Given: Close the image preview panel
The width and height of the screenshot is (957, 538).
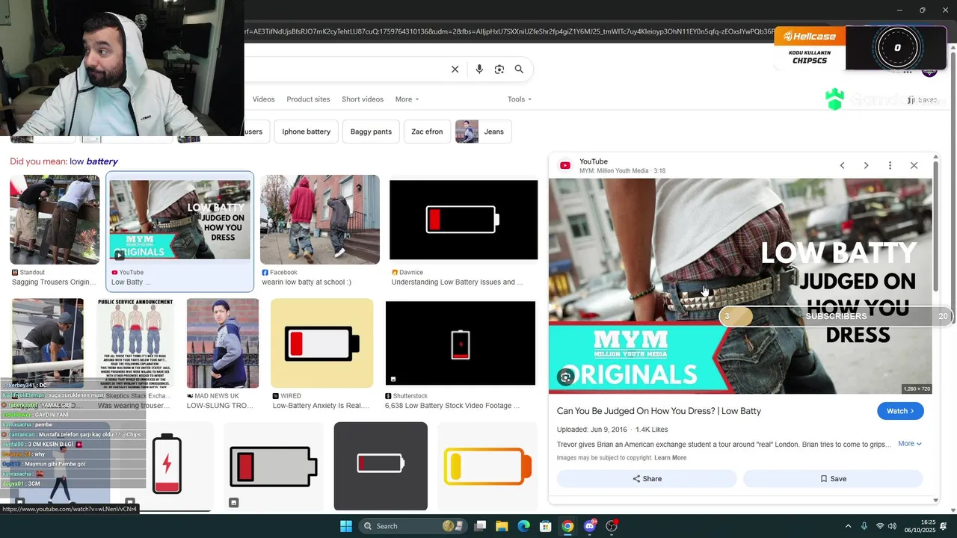Looking at the screenshot, I should pos(914,165).
